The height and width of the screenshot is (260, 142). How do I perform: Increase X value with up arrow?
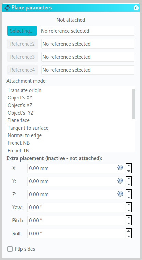[x=129, y=166]
